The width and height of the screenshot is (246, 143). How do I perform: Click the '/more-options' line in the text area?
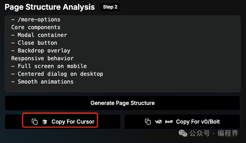coord(36,19)
